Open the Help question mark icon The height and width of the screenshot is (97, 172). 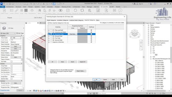155,4
